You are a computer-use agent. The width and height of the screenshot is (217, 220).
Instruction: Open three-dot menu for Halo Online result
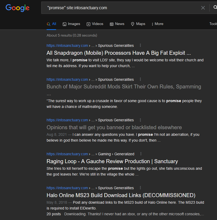pos(140,188)
